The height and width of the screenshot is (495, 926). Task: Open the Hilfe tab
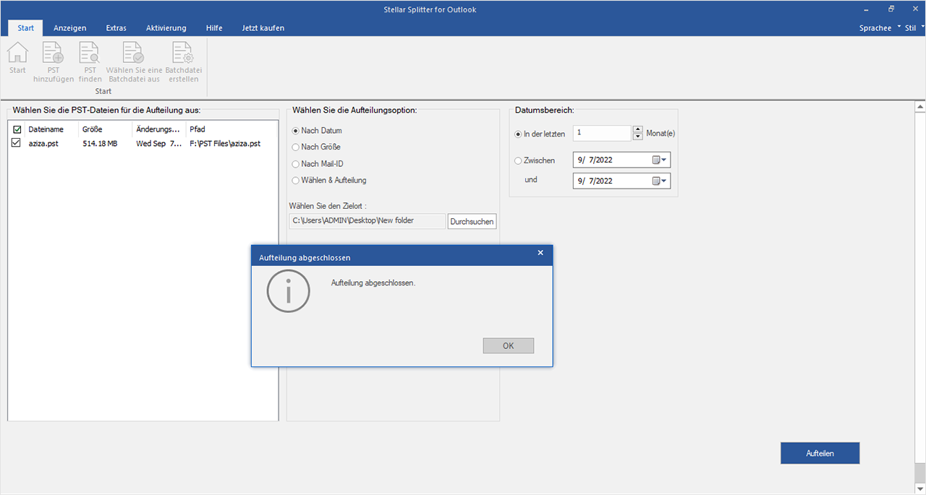tap(214, 28)
